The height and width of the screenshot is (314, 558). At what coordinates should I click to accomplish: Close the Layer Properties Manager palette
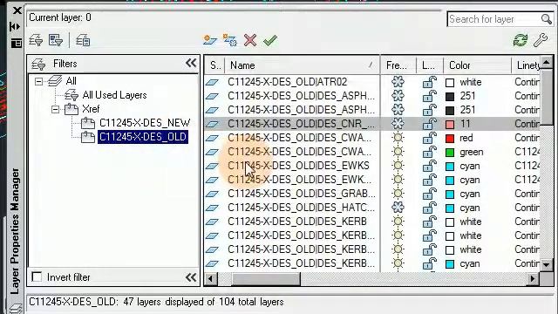[x=17, y=10]
